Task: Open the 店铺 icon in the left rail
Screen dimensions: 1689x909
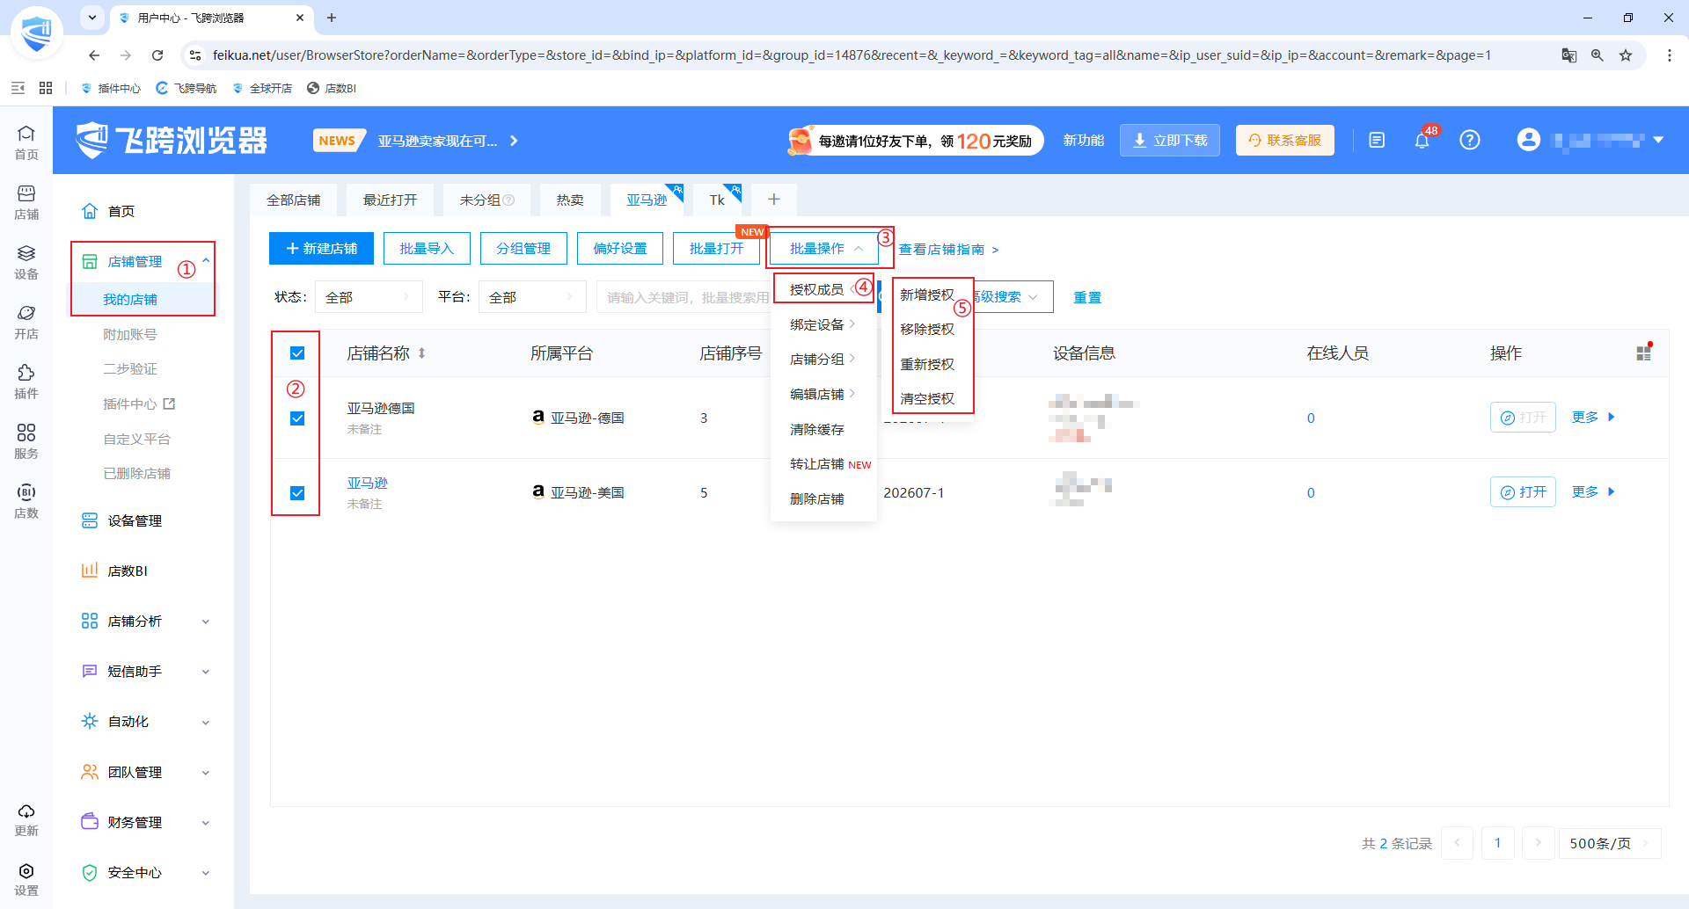Action: [26, 202]
